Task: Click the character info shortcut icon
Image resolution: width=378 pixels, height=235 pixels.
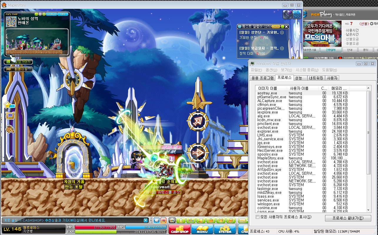Action: click(181, 220)
